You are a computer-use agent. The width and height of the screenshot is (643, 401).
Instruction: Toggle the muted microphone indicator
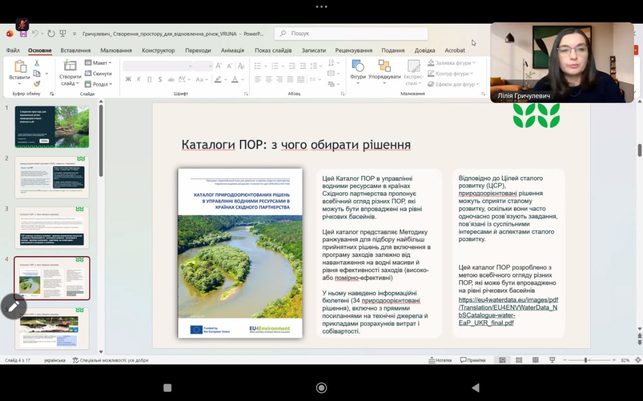click(x=22, y=24)
